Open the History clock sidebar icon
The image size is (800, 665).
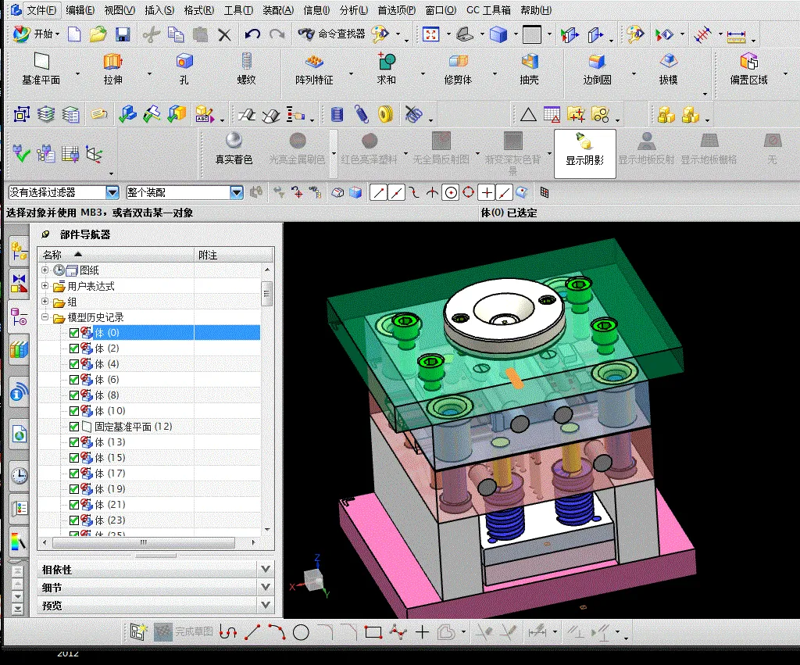click(20, 476)
